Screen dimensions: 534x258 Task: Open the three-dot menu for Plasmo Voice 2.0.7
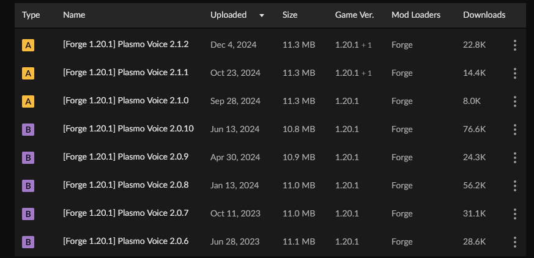514,214
